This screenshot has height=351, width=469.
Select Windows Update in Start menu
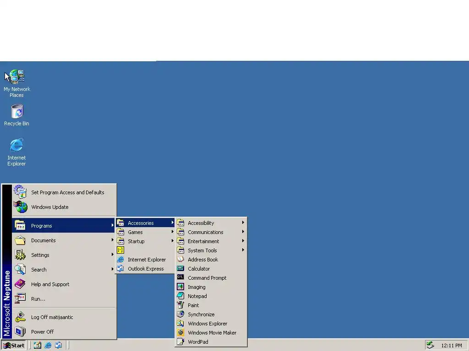[64, 207]
